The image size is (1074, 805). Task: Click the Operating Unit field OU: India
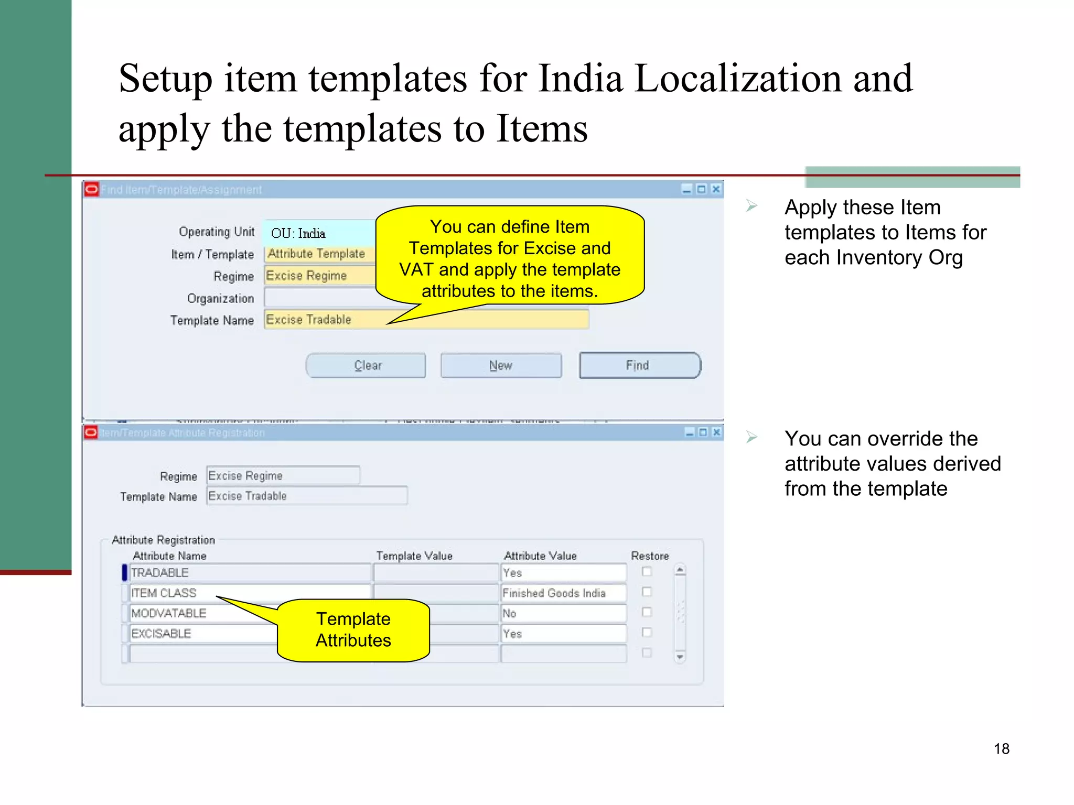(320, 233)
